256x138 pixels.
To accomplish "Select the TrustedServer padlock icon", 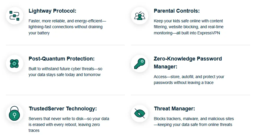I will coord(14,114).
